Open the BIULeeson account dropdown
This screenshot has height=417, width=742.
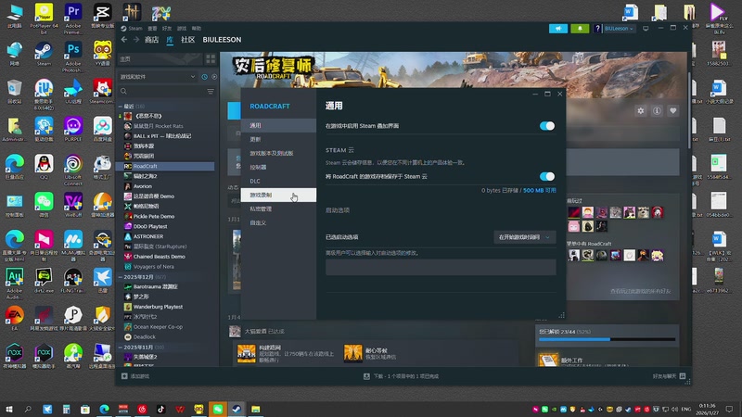tap(619, 29)
